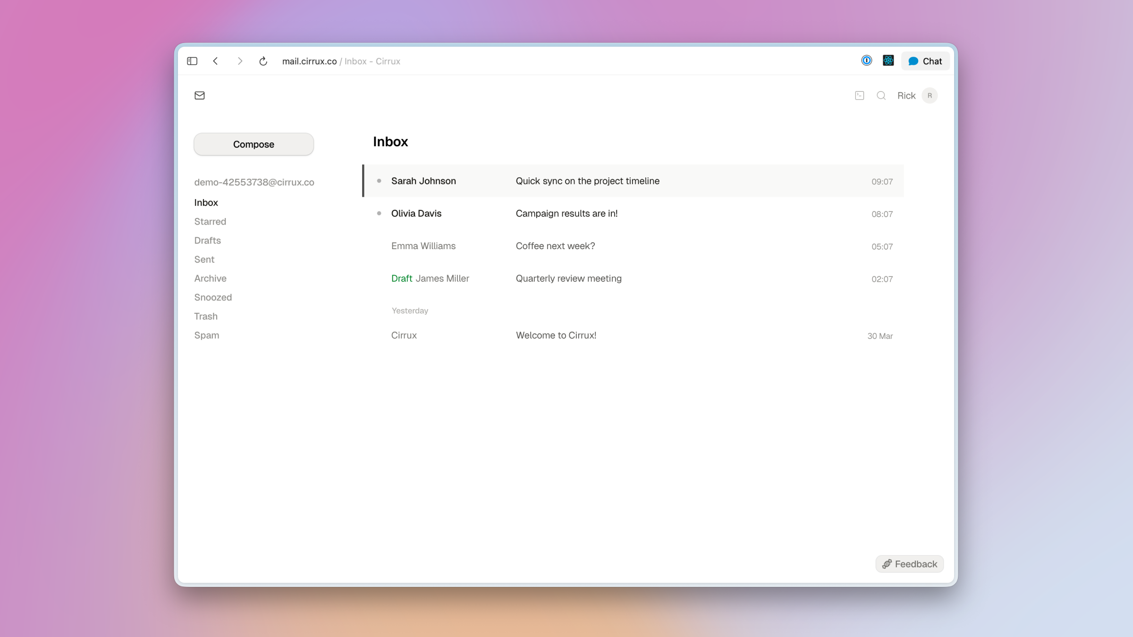This screenshot has height=637, width=1133.
Task: Open the Chat button in toolbar
Action: (925, 61)
